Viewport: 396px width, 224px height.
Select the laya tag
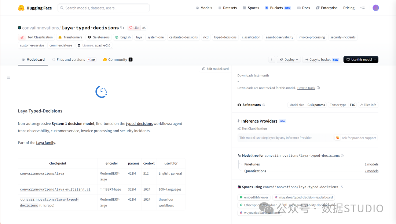tap(139, 37)
